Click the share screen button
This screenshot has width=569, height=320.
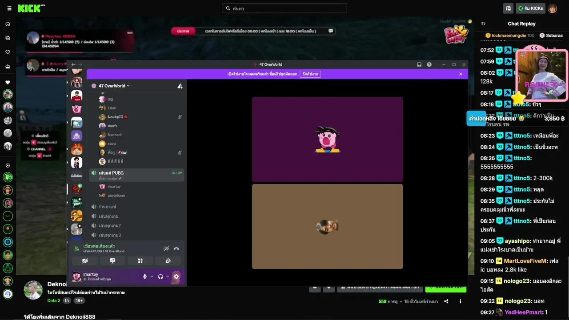(x=112, y=261)
